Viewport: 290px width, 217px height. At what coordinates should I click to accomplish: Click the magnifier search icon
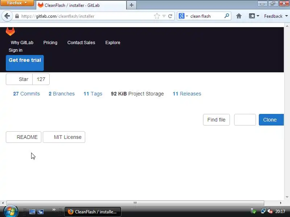click(227, 16)
